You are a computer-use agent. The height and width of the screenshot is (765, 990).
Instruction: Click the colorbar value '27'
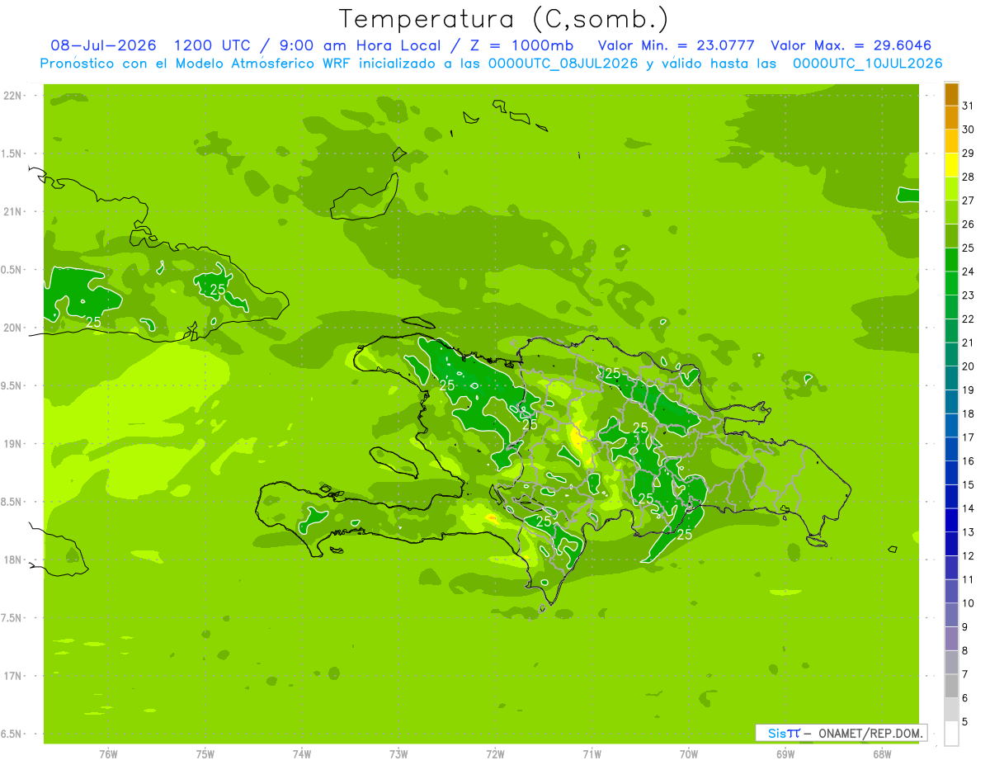pos(969,201)
